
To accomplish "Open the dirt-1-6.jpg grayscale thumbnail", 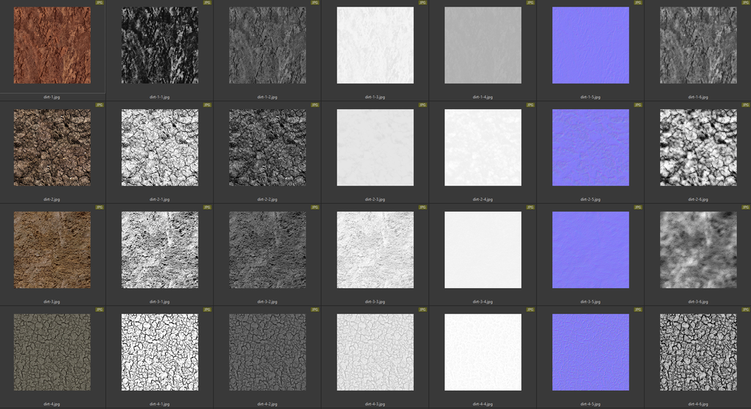I will click(697, 45).
